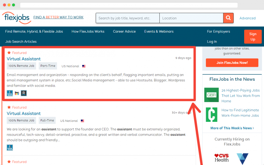Click the star icon on the 30+ days ago listing
The image size is (264, 165).
[9, 107]
